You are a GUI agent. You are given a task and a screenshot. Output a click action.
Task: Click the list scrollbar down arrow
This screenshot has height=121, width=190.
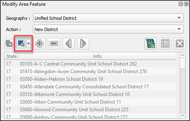(x=183, y=115)
